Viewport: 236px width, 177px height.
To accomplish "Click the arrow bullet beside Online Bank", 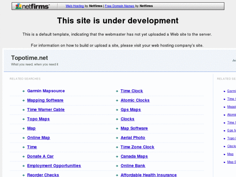I will (x=117, y=166).
